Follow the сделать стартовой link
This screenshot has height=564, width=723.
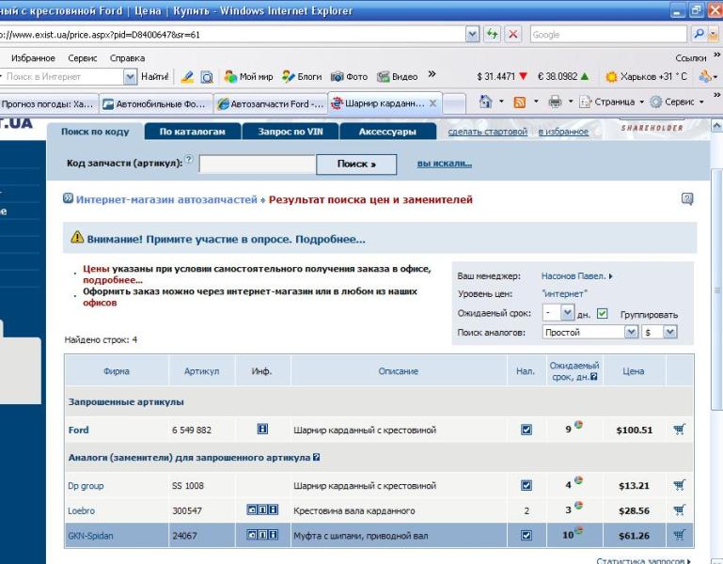pyautogui.click(x=487, y=132)
